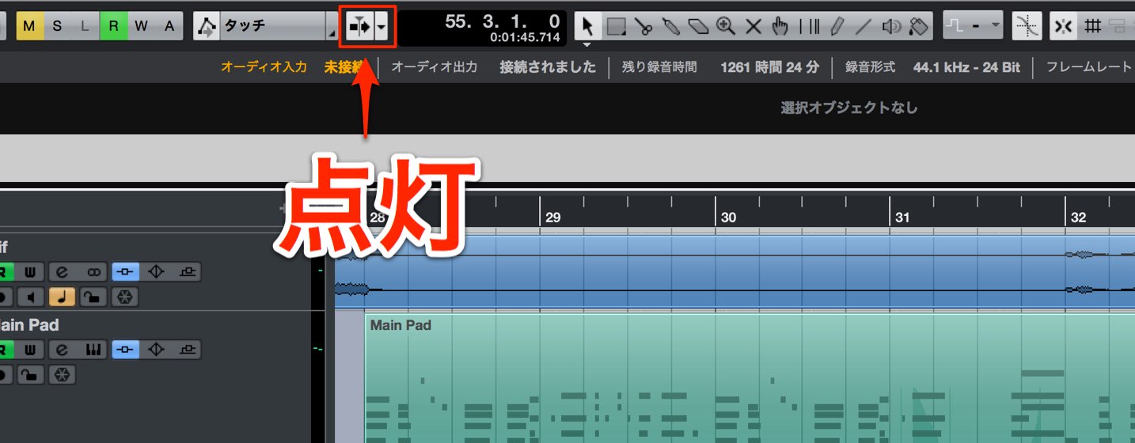The image size is (1135, 443).
Task: Toggle the global Read automation (R) button
Action: (113, 26)
